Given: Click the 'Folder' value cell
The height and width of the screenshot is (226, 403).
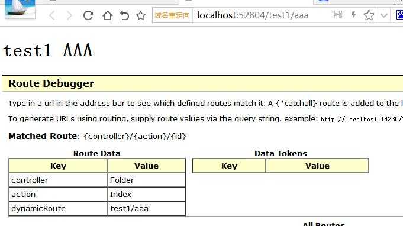Looking at the screenshot, I should click(x=147, y=180).
